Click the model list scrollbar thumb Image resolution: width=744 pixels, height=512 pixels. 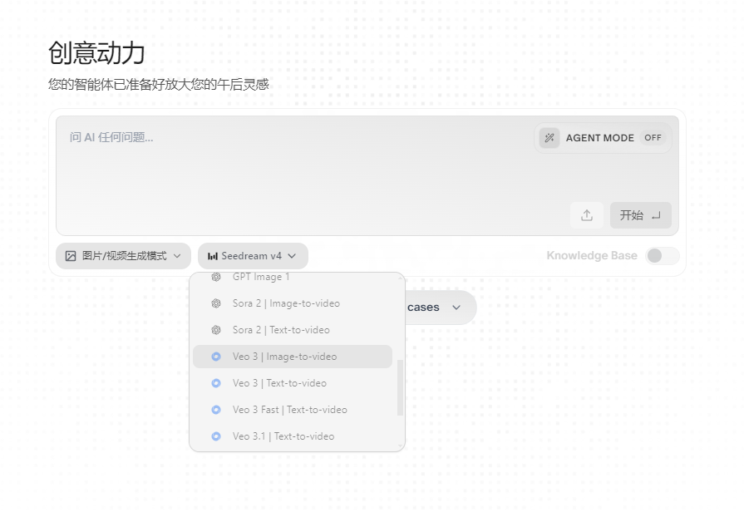coord(400,387)
